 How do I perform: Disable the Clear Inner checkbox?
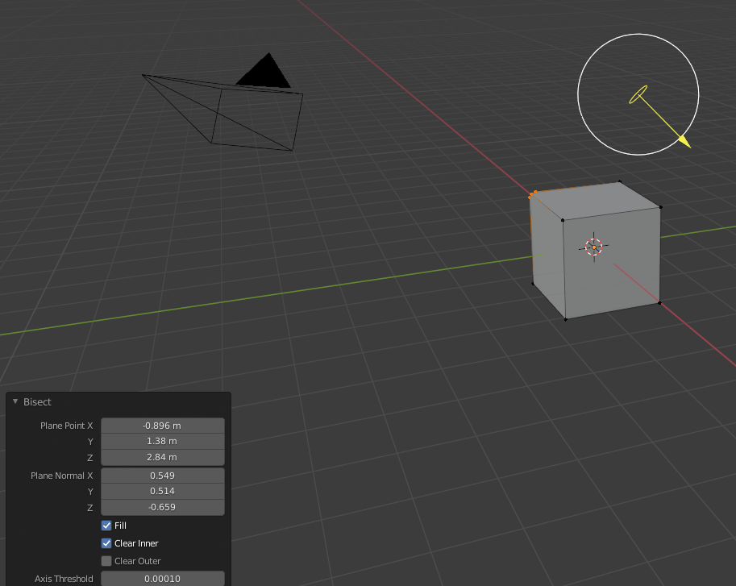tap(106, 543)
